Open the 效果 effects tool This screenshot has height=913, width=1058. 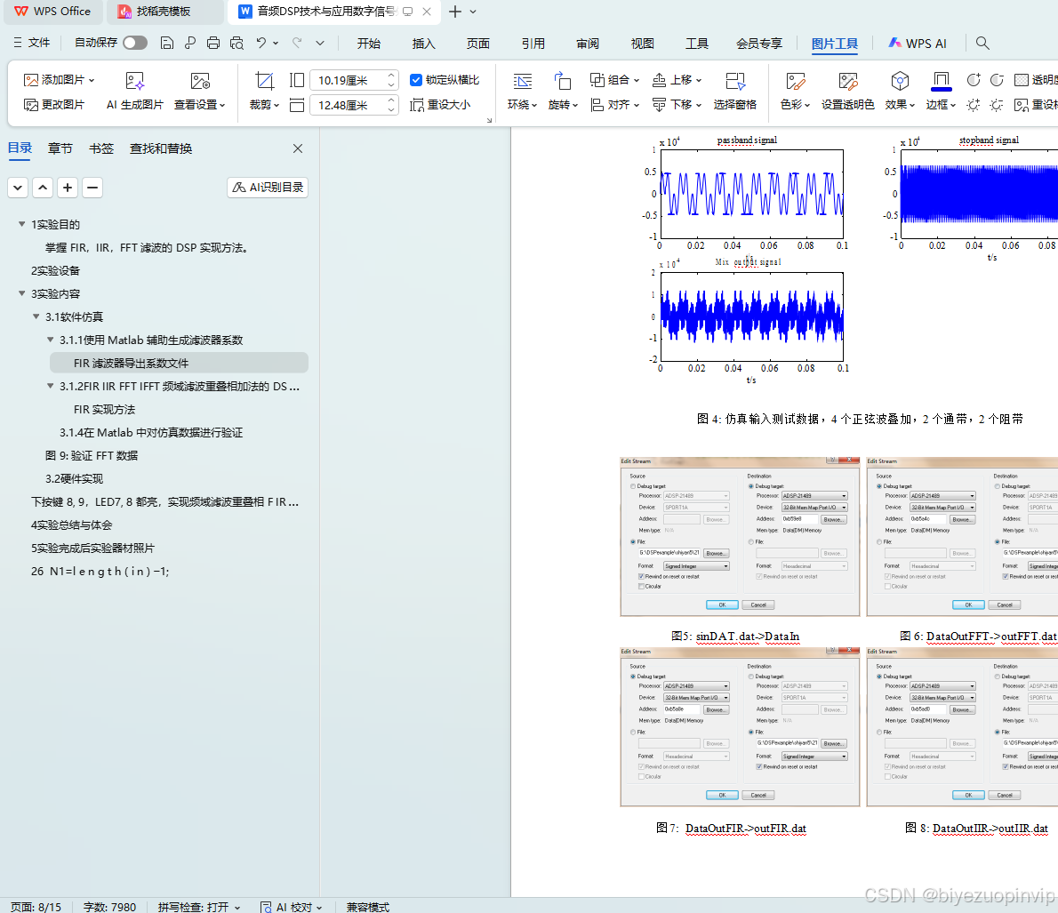click(900, 91)
